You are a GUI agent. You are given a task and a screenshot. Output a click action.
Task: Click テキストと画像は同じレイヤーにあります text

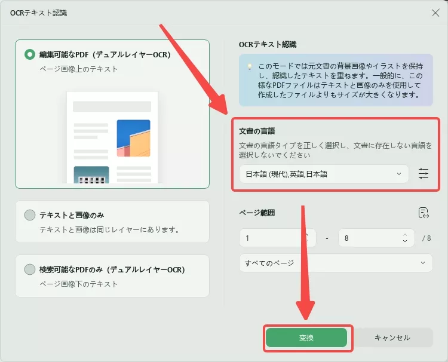coord(109,229)
